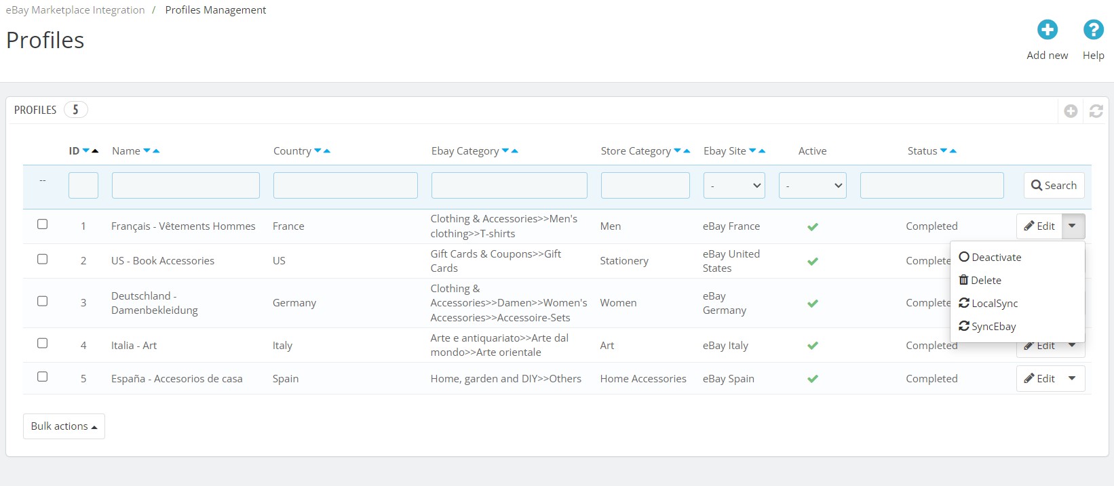This screenshot has height=486, width=1114.
Task: Choose LocalSync from the dropdown menu
Action: [988, 304]
